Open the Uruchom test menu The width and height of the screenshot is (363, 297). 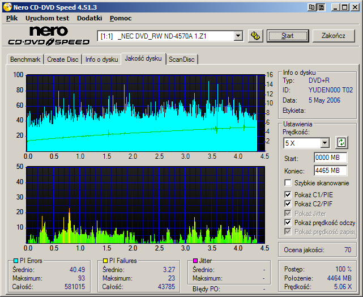(x=47, y=18)
